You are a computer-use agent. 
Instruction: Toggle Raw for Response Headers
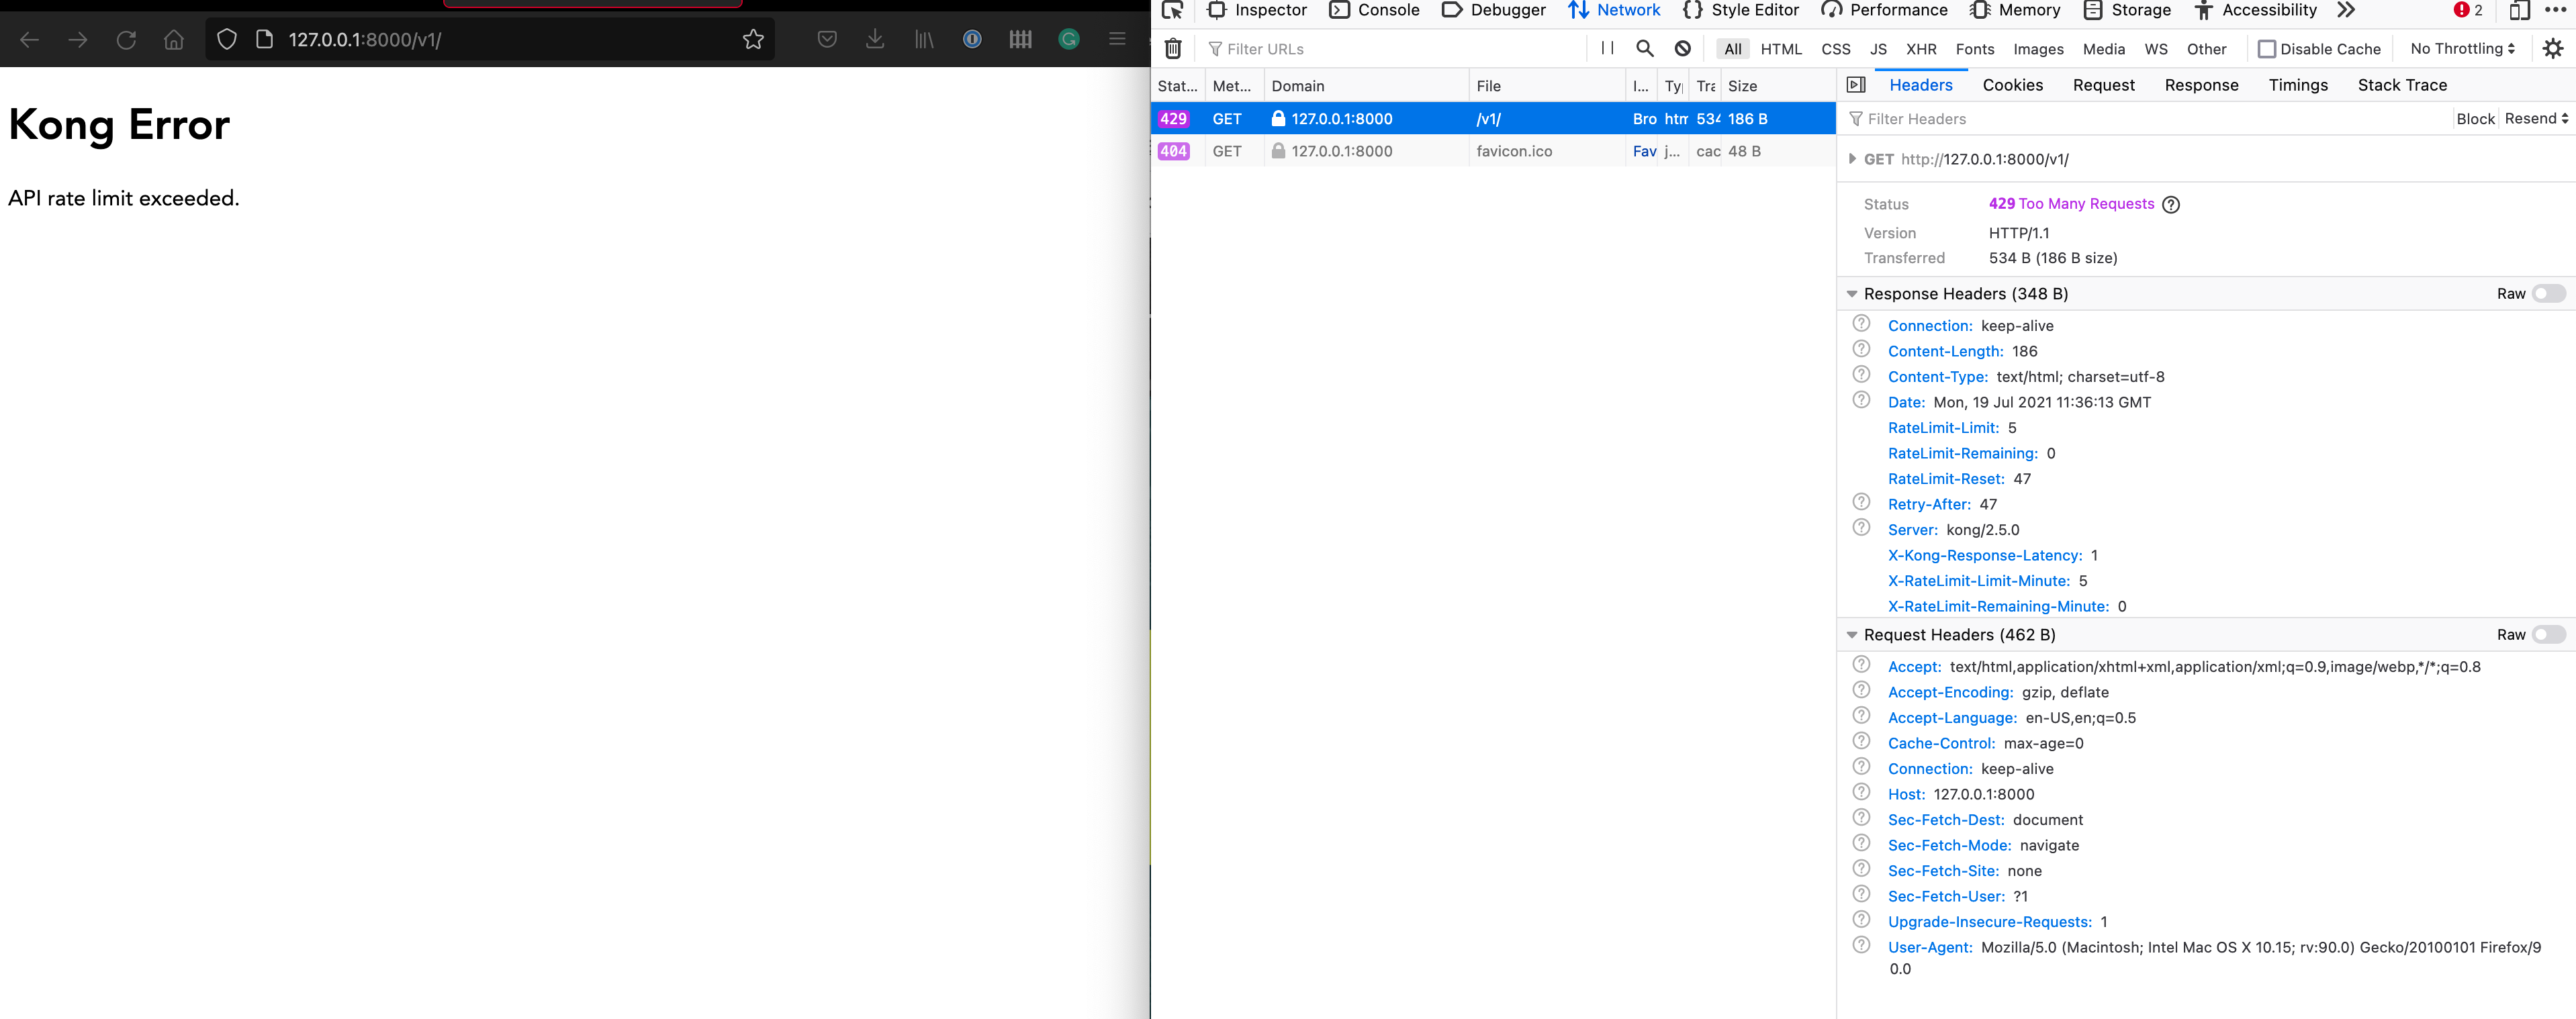click(x=2548, y=293)
